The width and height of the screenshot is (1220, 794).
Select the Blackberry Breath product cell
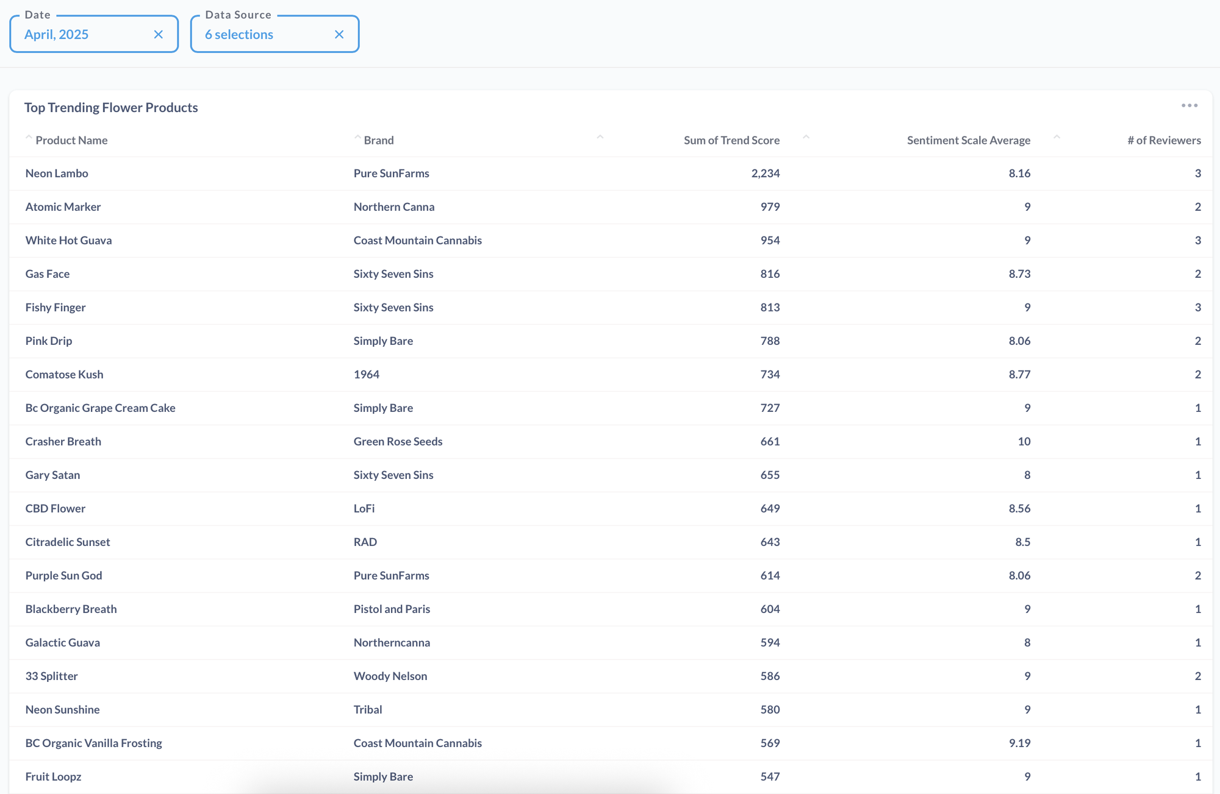coord(71,609)
